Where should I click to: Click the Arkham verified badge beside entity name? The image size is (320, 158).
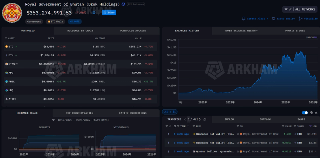point(123,4)
